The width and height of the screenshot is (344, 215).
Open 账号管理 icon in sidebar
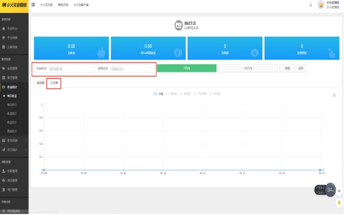click(x=3, y=78)
